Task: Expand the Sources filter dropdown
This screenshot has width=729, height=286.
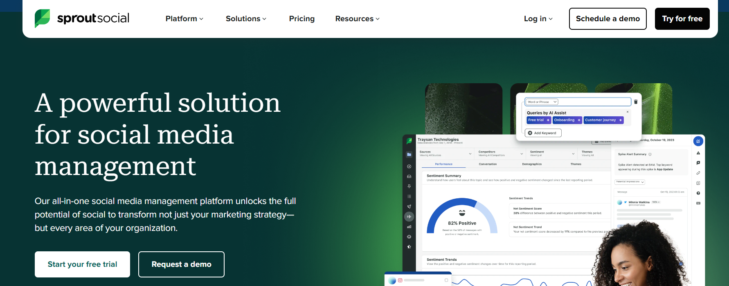Action: click(445, 153)
